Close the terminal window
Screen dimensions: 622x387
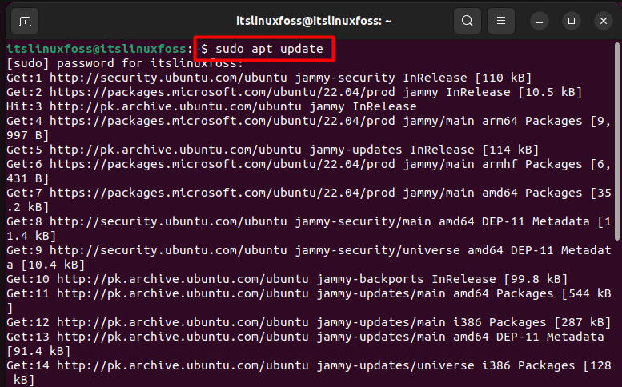[604, 21]
